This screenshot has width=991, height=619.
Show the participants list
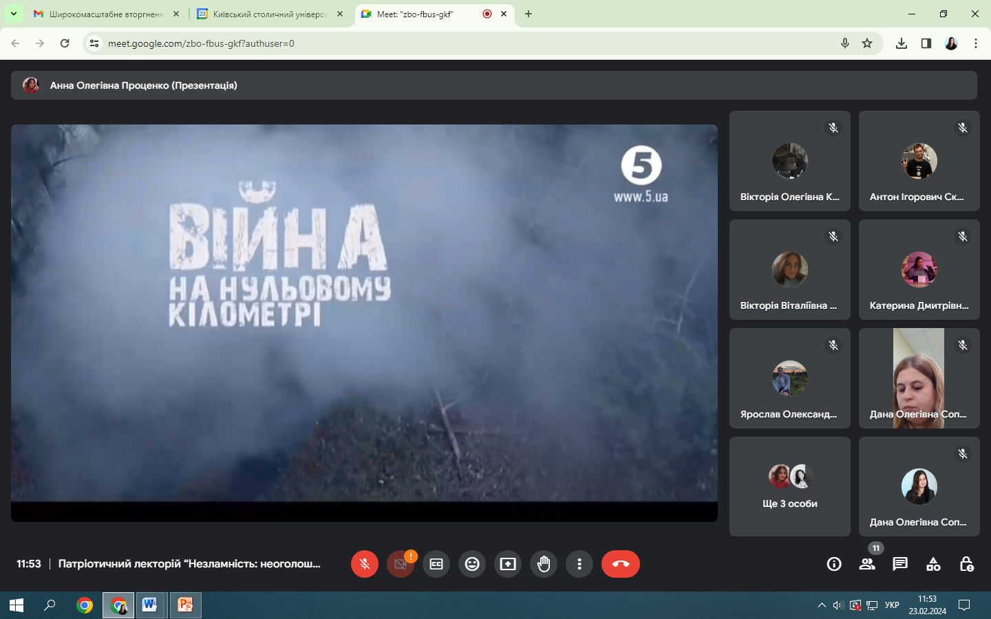(867, 564)
